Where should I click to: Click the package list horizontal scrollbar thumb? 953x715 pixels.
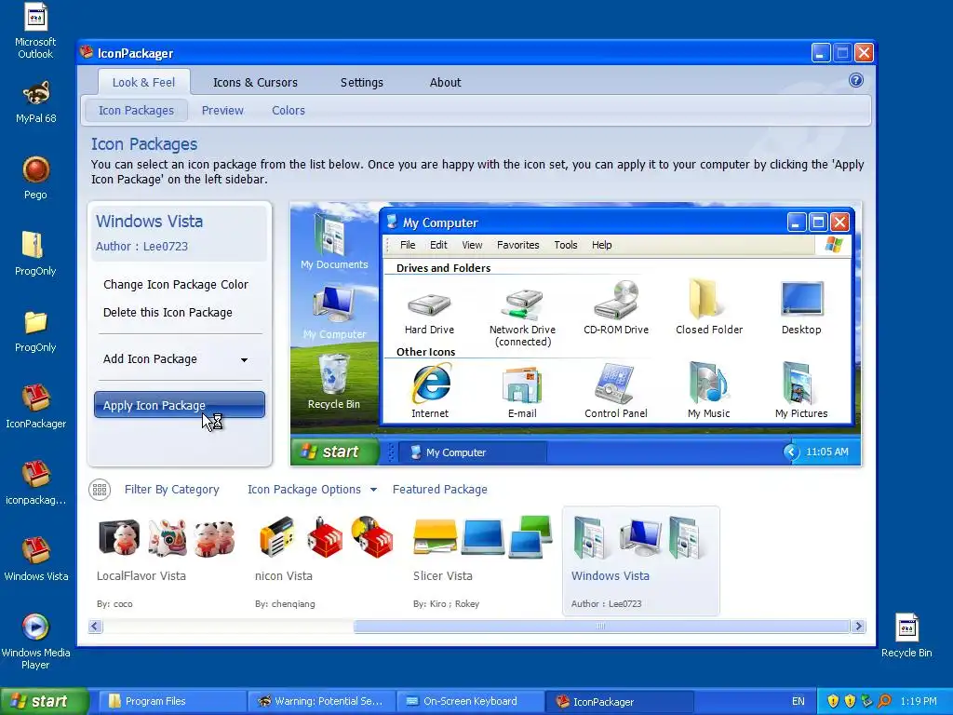coord(601,627)
